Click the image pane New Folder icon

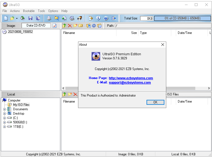(75, 26)
